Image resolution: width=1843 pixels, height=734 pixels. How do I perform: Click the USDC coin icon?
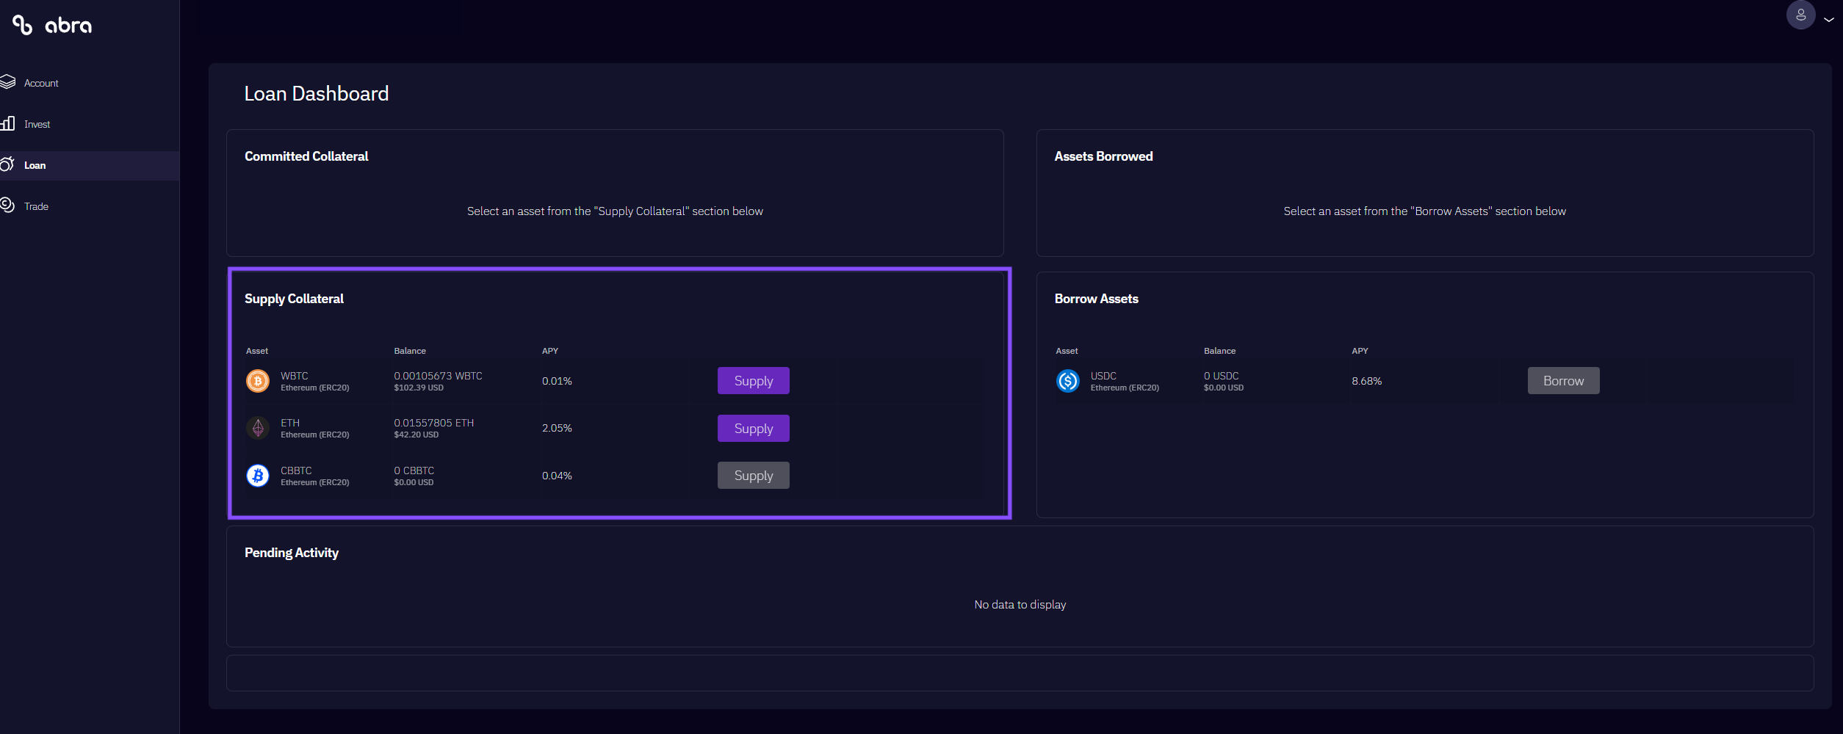pos(1068,381)
